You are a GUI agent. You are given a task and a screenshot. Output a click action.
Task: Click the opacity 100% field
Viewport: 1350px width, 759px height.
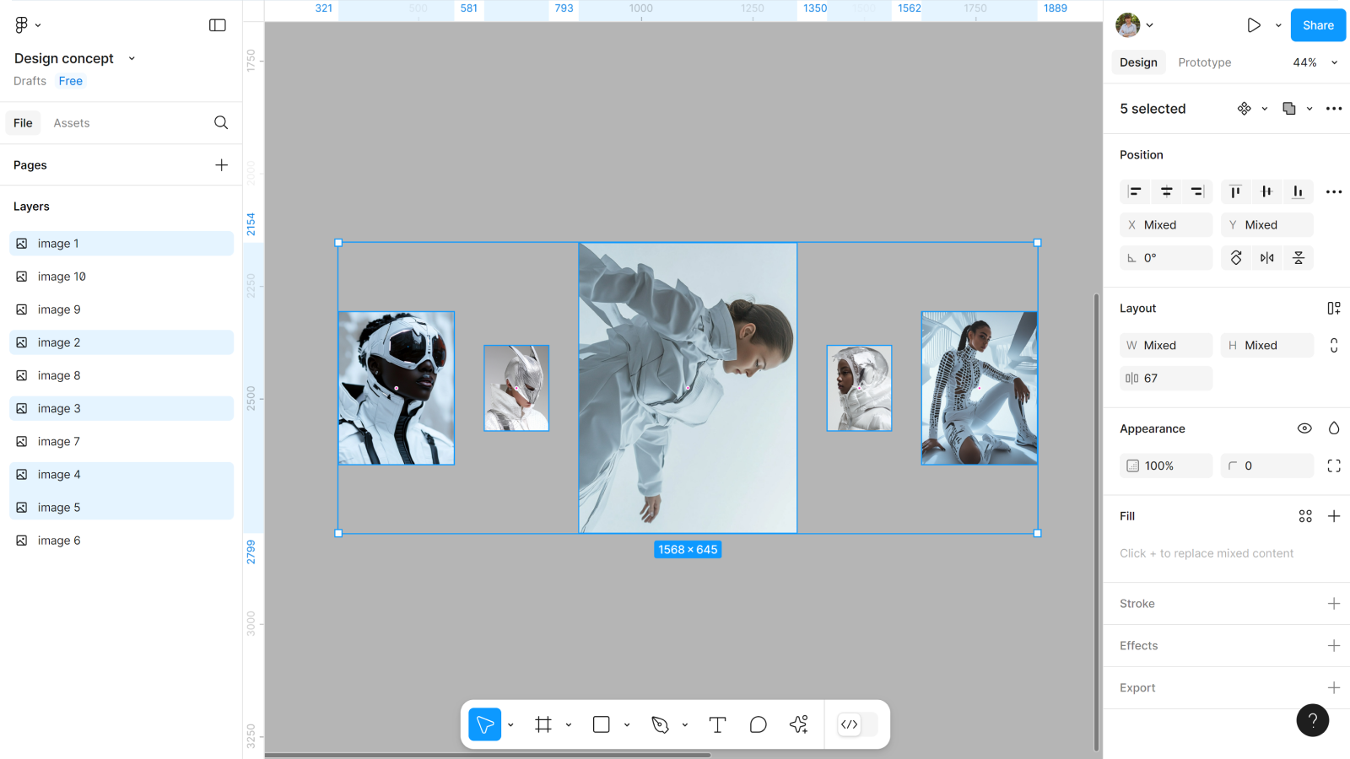coord(1166,466)
